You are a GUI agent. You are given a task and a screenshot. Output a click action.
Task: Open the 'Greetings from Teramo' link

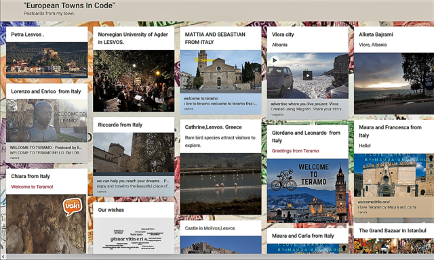pyautogui.click(x=296, y=151)
